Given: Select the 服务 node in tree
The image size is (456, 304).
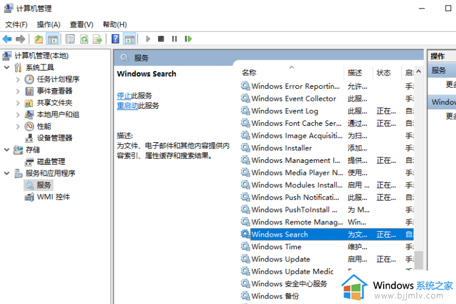Looking at the screenshot, I should click(44, 185).
